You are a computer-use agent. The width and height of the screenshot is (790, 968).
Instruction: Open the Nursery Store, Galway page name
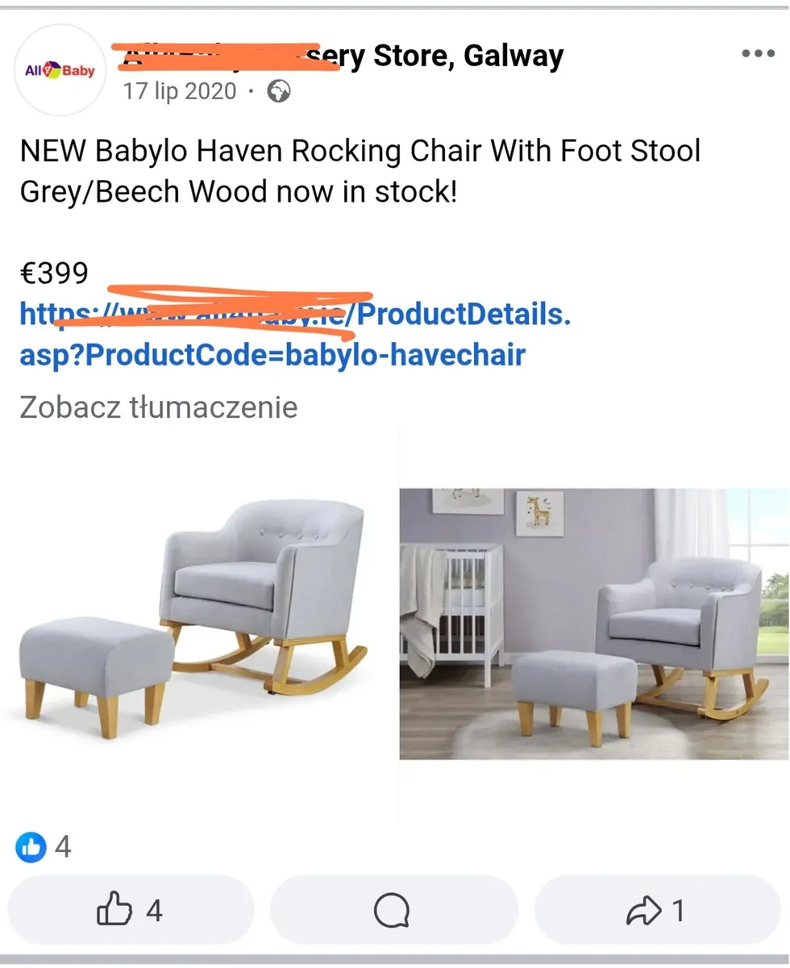pyautogui.click(x=451, y=56)
